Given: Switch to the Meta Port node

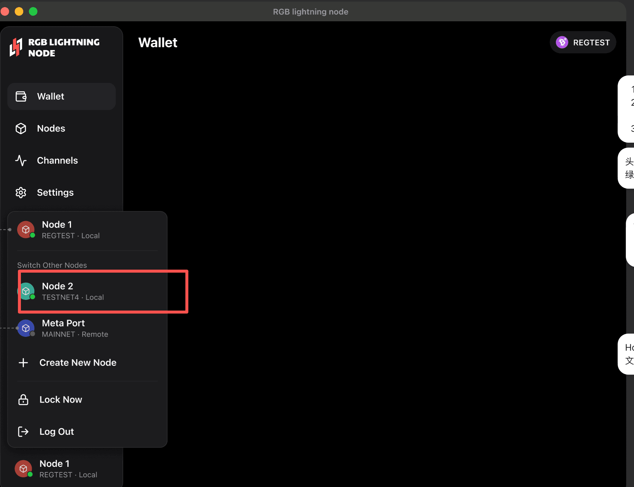Looking at the screenshot, I should (x=87, y=328).
